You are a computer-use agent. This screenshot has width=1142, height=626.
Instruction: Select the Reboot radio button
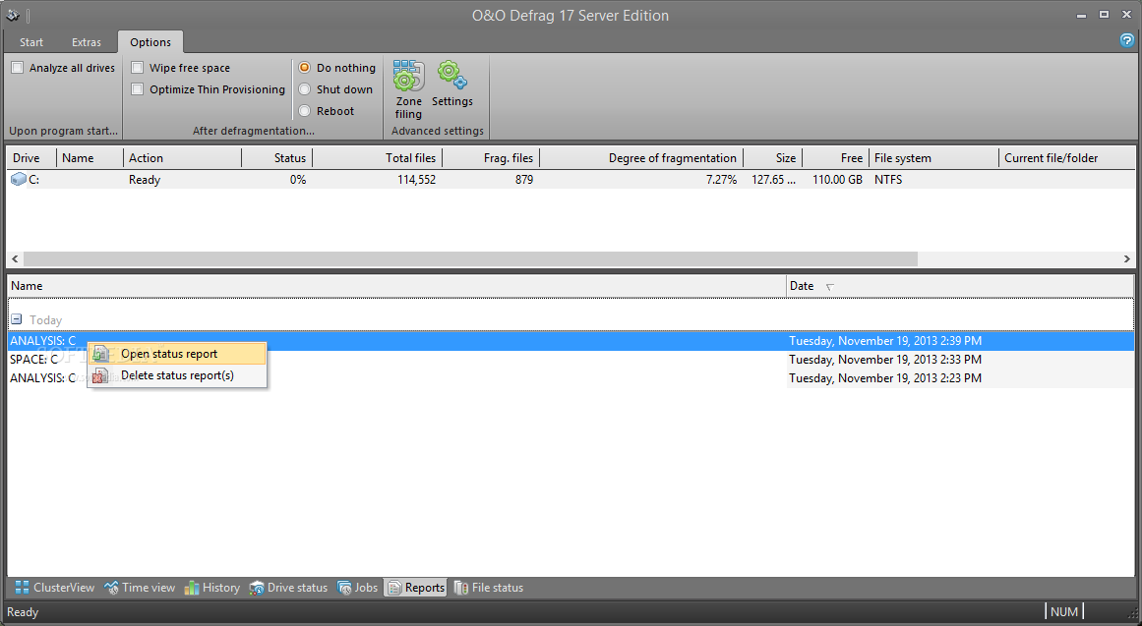[x=305, y=111]
